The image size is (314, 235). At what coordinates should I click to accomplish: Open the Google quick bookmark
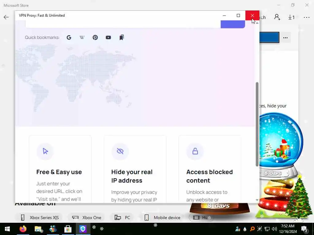69,37
